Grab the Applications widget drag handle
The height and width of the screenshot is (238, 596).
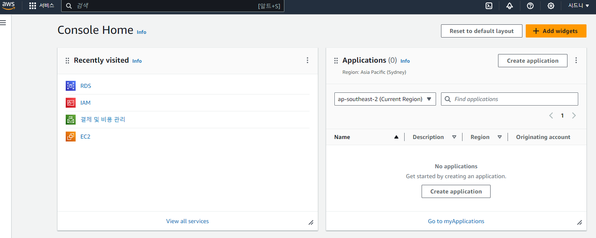pos(336,61)
